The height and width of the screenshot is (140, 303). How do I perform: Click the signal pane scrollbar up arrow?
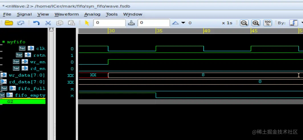click(51, 30)
